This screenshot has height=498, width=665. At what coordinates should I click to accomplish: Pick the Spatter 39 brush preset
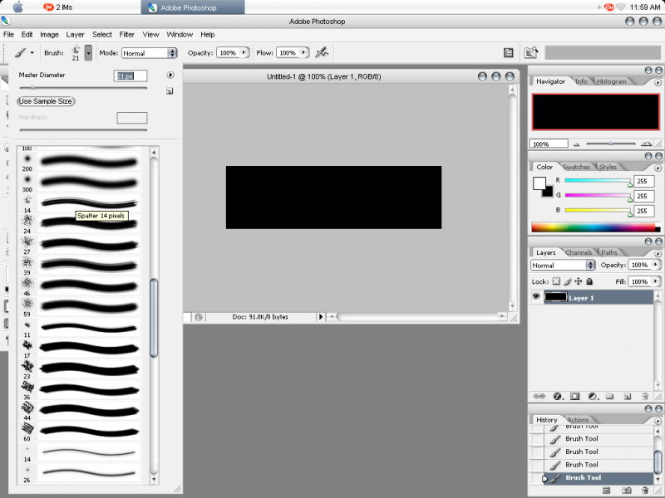pos(79,265)
